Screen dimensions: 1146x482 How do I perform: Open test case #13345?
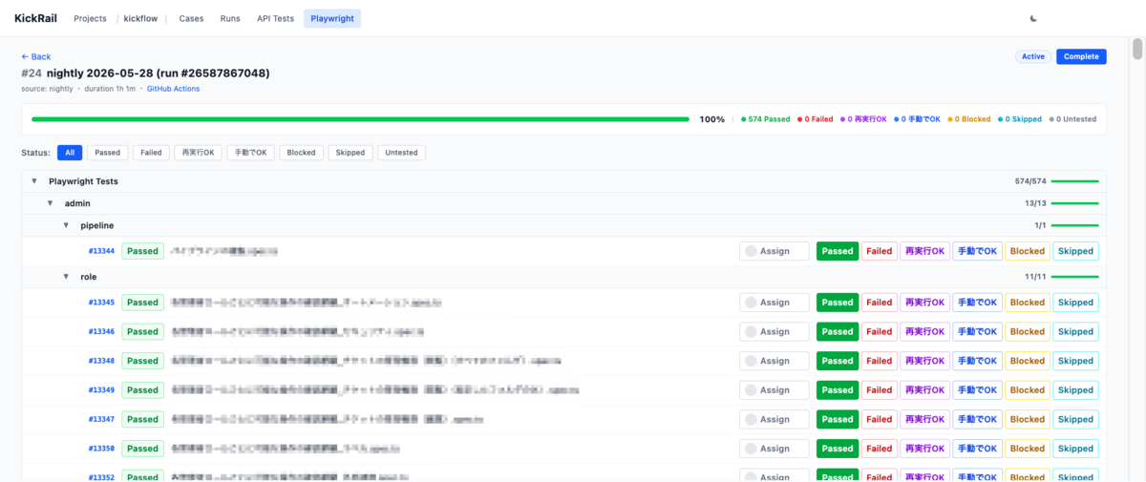(x=101, y=303)
